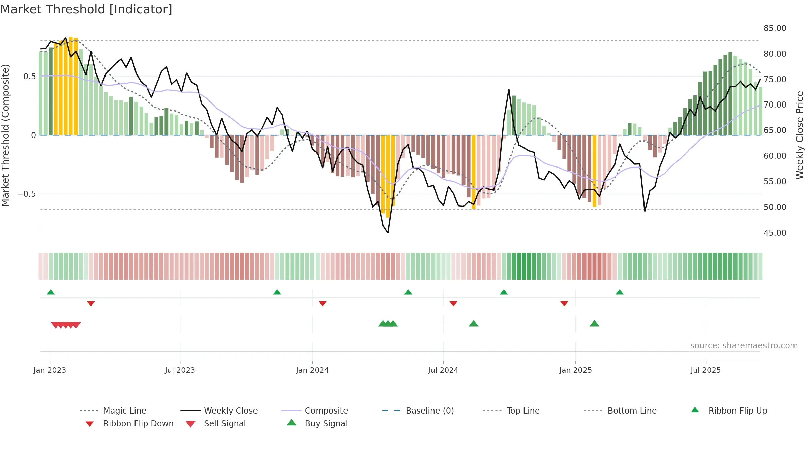Image resolution: width=809 pixels, height=455 pixels.
Task: Click the Market Threshold (Composite) axis title
Action: (x=5, y=135)
